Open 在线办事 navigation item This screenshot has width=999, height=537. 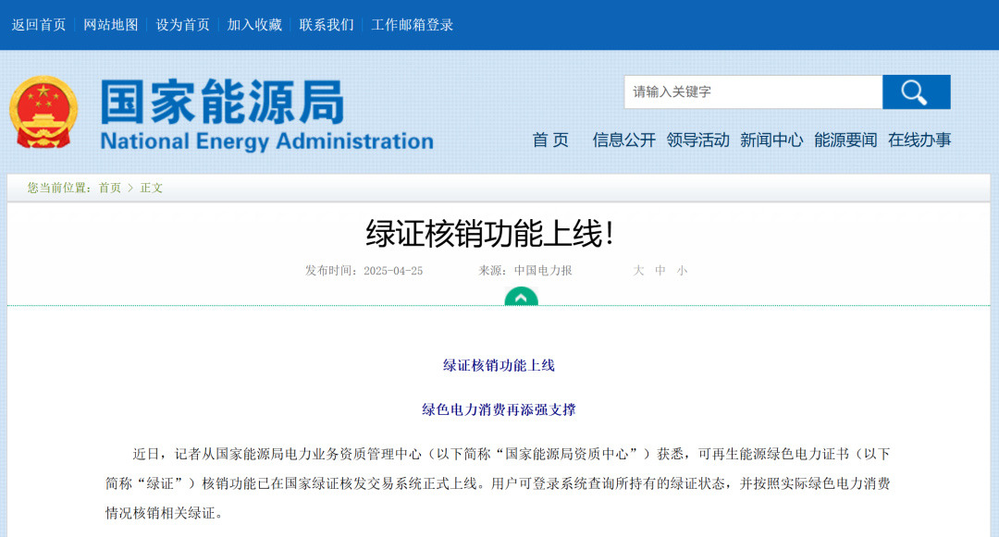919,140
